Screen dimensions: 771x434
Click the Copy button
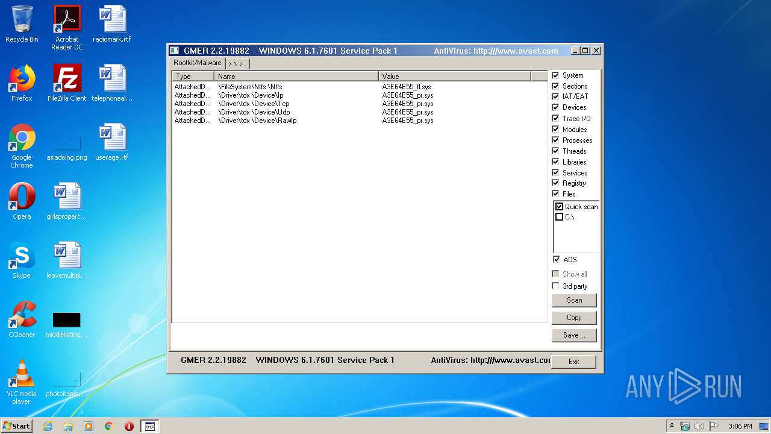tap(574, 318)
